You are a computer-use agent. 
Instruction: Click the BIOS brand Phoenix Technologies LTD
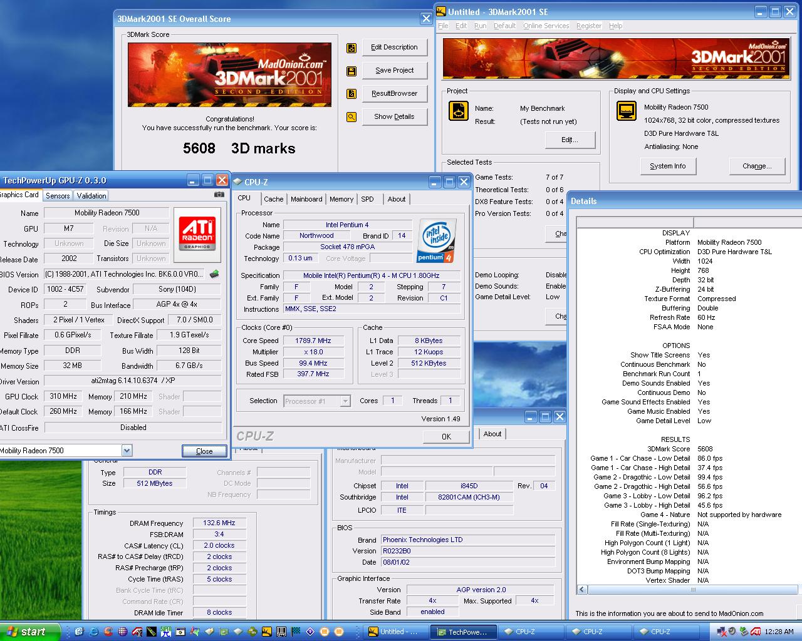[467, 540]
